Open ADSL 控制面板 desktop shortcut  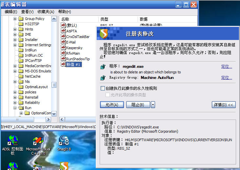tap(13, 145)
